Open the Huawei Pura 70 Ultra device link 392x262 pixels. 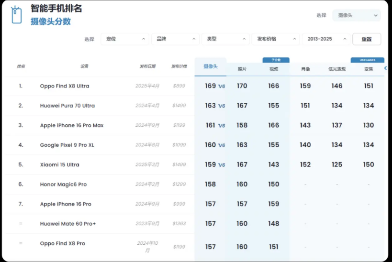coord(67,106)
